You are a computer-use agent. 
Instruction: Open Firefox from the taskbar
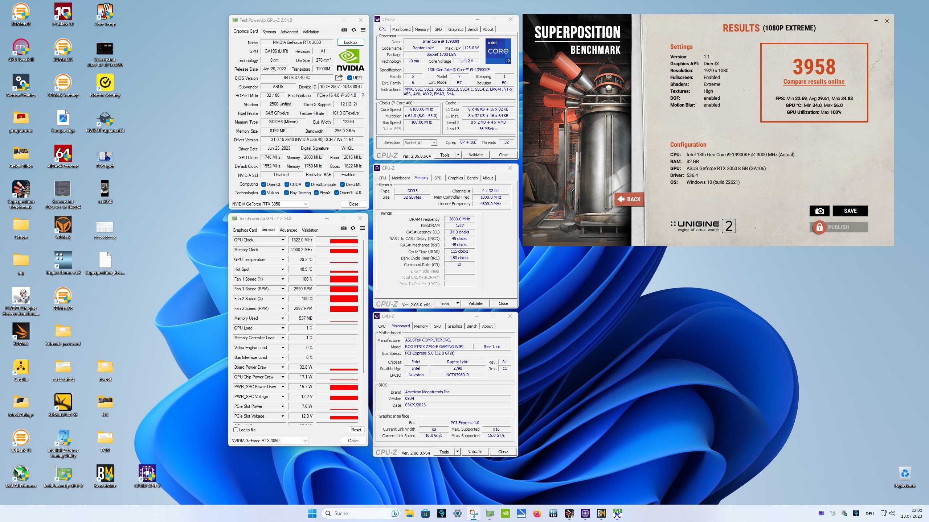pos(537,513)
